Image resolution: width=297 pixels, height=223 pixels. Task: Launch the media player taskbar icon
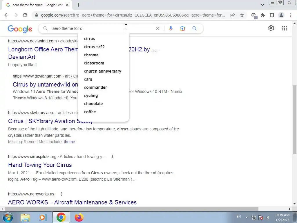click(43, 217)
